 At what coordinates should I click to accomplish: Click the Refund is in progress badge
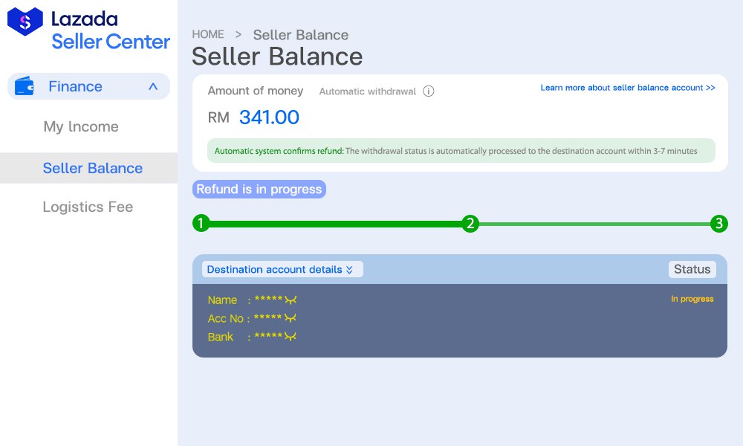pos(259,189)
